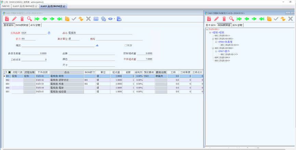Toggle the 失效 checkbox
This screenshot has width=296, height=150.
pyautogui.click(x=126, y=45)
